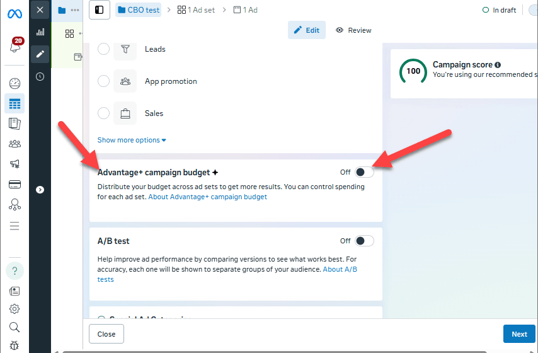
Task: Expand the dark sidebar with arrow circle
Action: coord(40,190)
